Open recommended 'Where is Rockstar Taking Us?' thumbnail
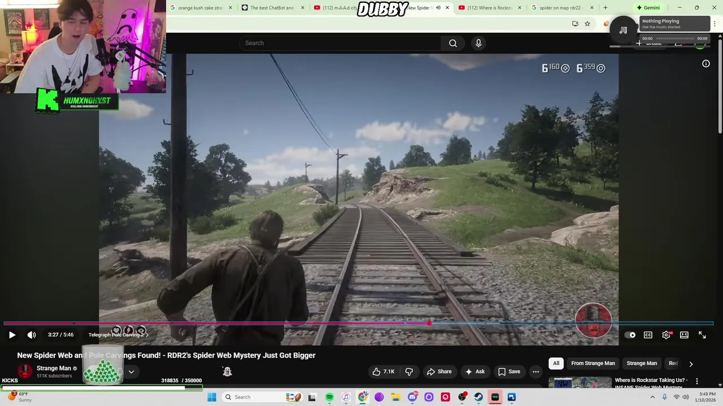This screenshot has height=406, width=723. coord(580,382)
